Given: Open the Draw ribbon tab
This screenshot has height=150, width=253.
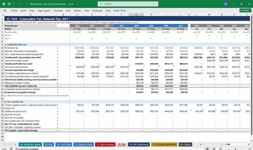Looking at the screenshot, I should point(32,10).
